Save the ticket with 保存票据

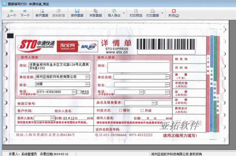(x=77, y=13)
